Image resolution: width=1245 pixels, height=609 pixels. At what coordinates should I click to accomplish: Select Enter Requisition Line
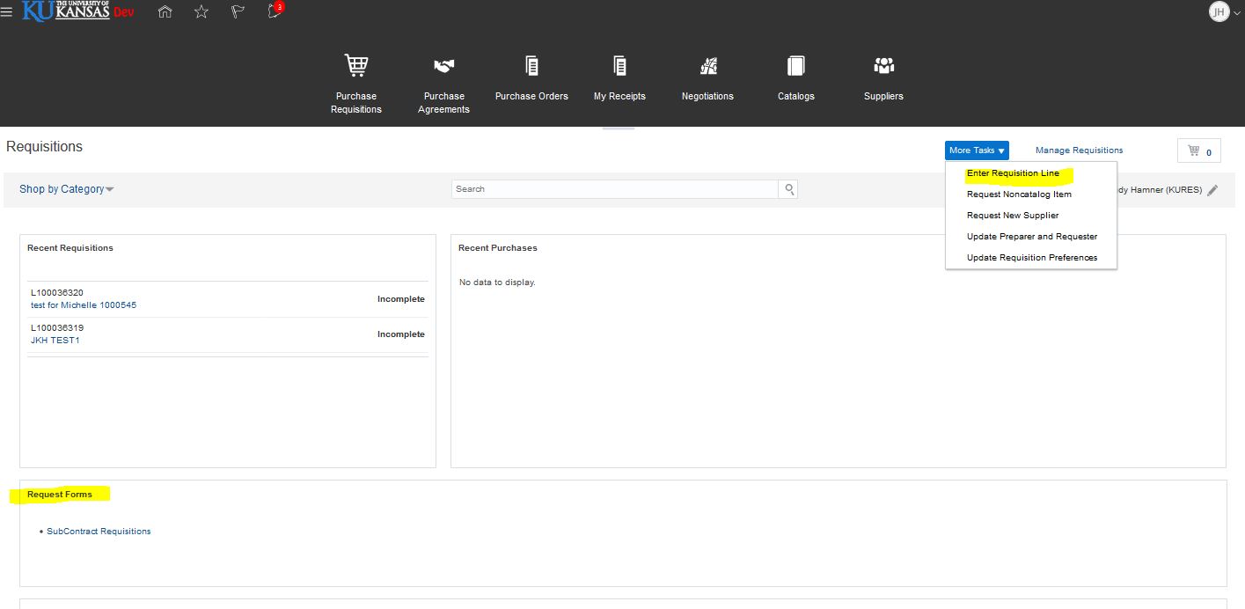1013,173
